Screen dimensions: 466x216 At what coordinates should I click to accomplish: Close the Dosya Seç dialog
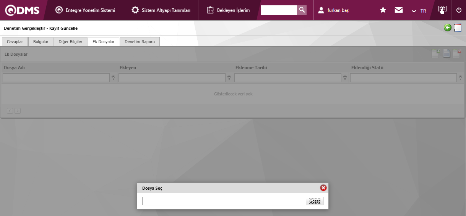coord(323,188)
